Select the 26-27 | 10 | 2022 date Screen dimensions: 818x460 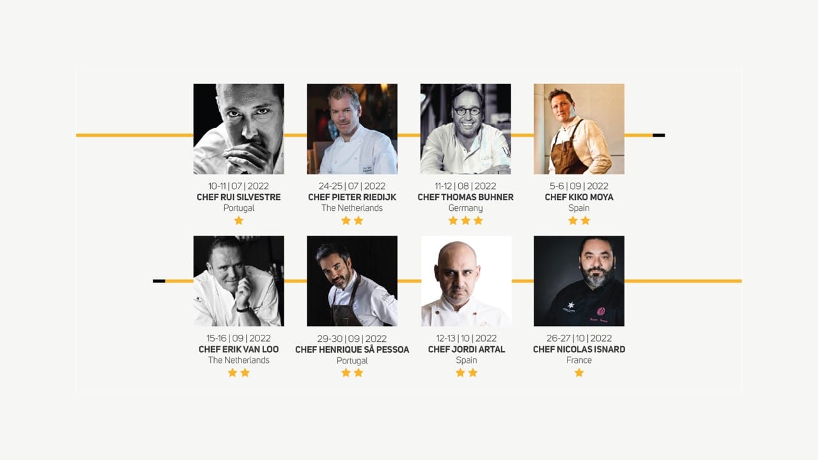click(579, 338)
